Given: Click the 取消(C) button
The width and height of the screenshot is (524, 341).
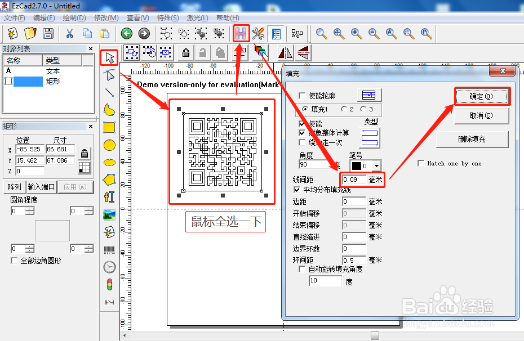Looking at the screenshot, I should click(x=482, y=115).
